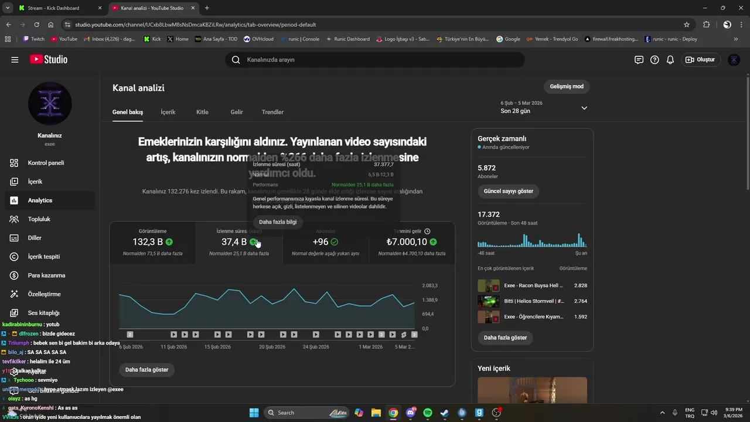Switch to the Trendler tab
The image size is (750, 422).
click(x=272, y=112)
